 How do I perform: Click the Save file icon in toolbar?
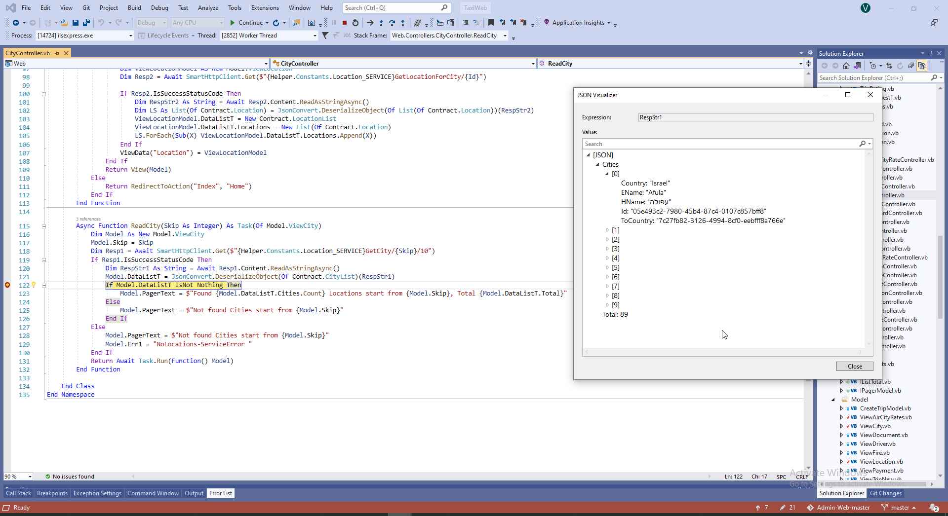[x=76, y=23]
